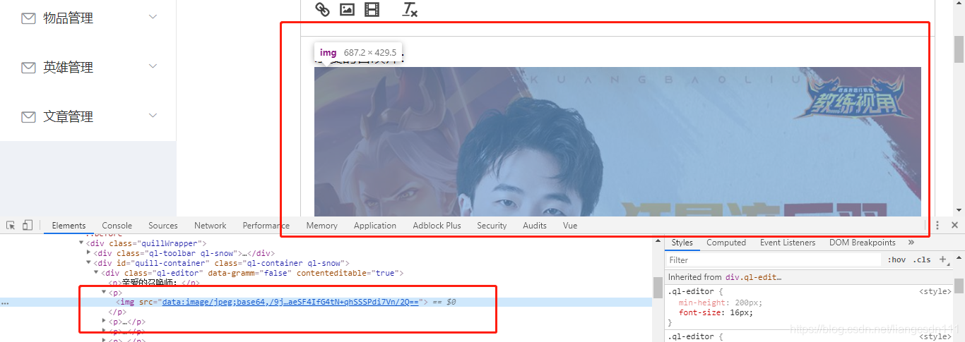Screen dimensions: 965x342
Task: Click the embedded image in the editor
Action: click(x=617, y=141)
